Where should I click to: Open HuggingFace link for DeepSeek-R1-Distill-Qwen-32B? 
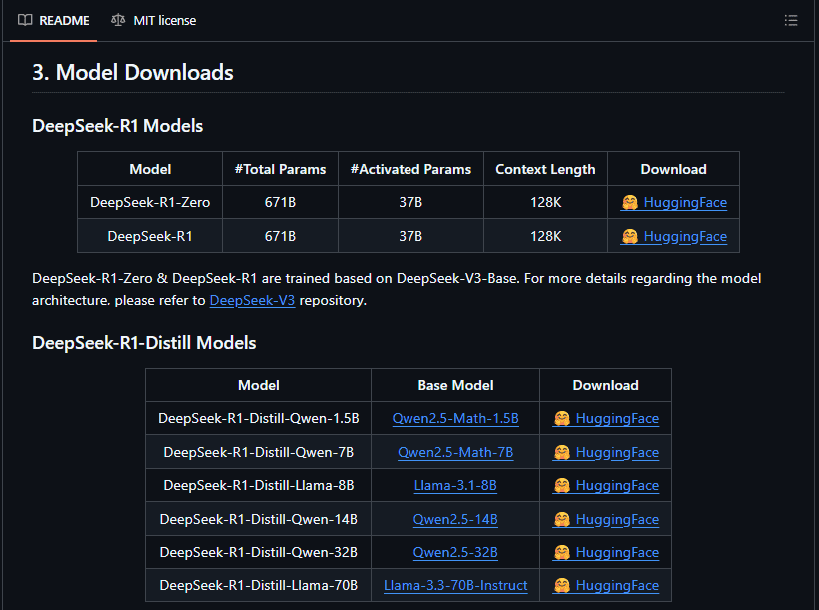(x=606, y=552)
